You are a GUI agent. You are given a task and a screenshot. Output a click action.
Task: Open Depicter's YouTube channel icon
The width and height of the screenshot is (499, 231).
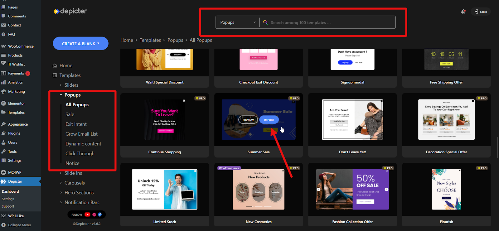[x=87, y=214]
